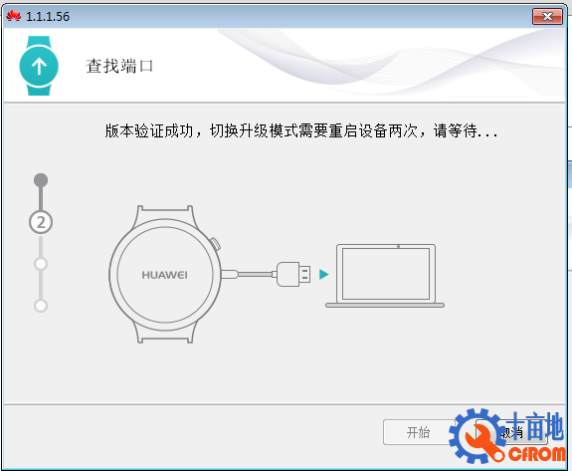Click the teal play arrow before the laptop
The width and height of the screenshot is (572, 471).
[x=324, y=274]
